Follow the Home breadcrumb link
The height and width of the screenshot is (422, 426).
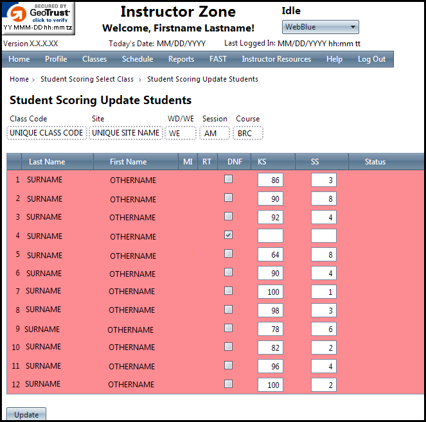(19, 79)
